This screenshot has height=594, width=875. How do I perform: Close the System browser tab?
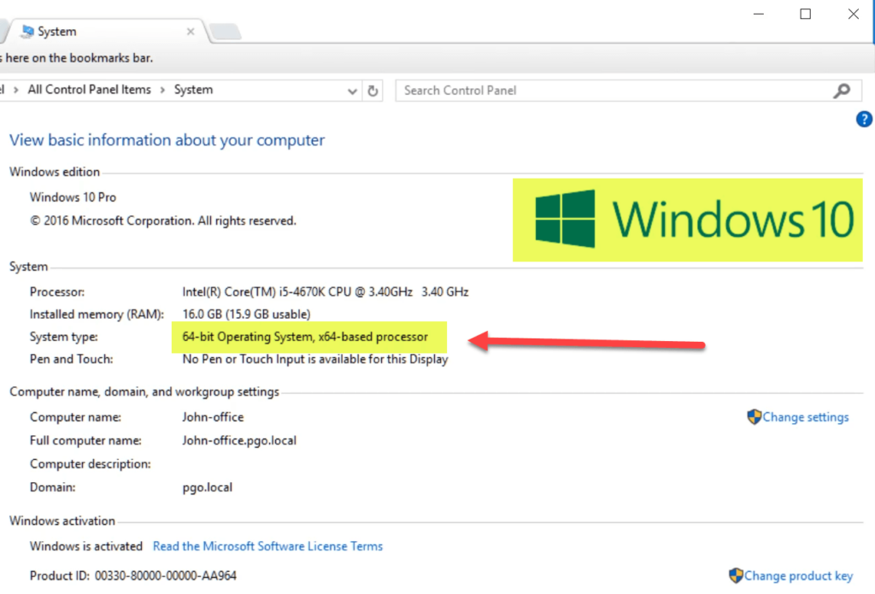[x=191, y=32]
